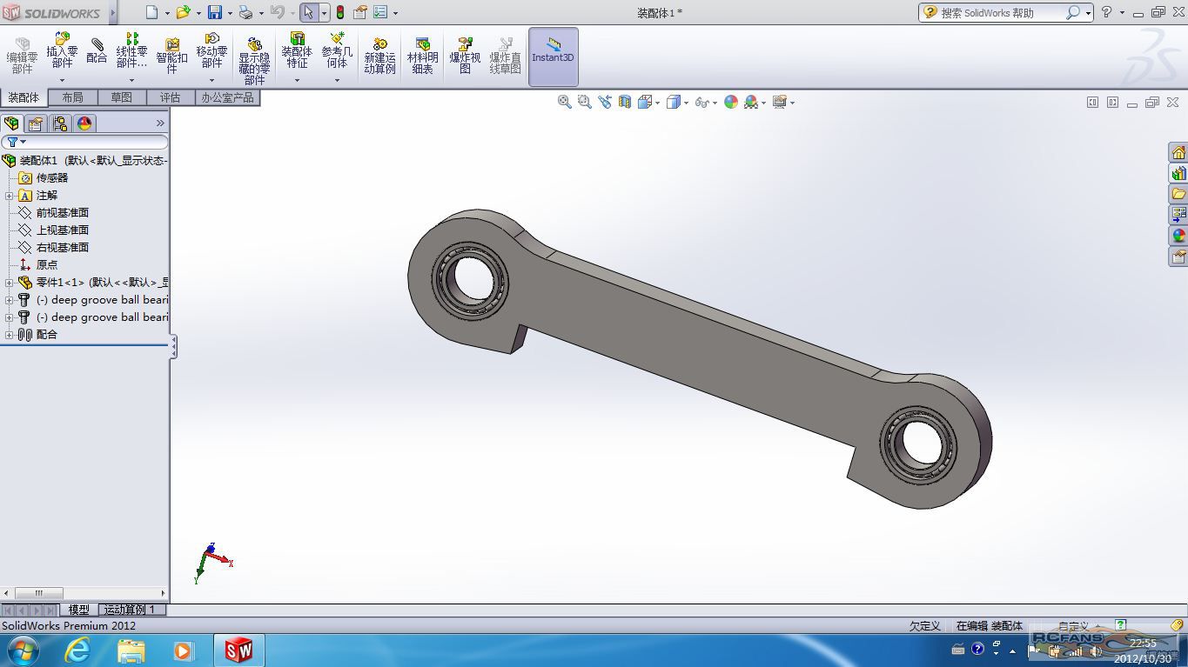Click the 智能扣件 smart fasteners tool
1188x667 pixels.
click(x=172, y=57)
